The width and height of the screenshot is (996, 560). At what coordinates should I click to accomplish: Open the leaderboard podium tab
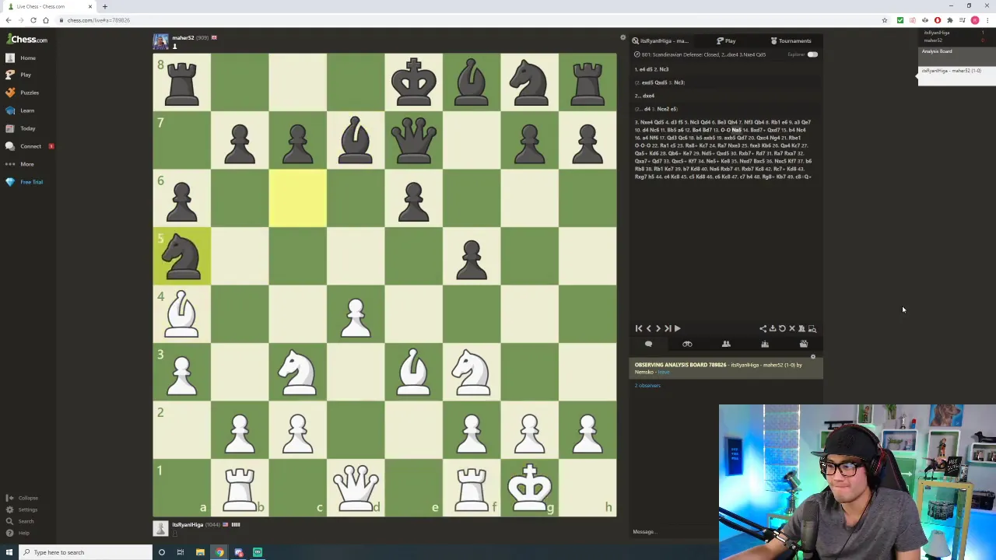pyautogui.click(x=765, y=344)
